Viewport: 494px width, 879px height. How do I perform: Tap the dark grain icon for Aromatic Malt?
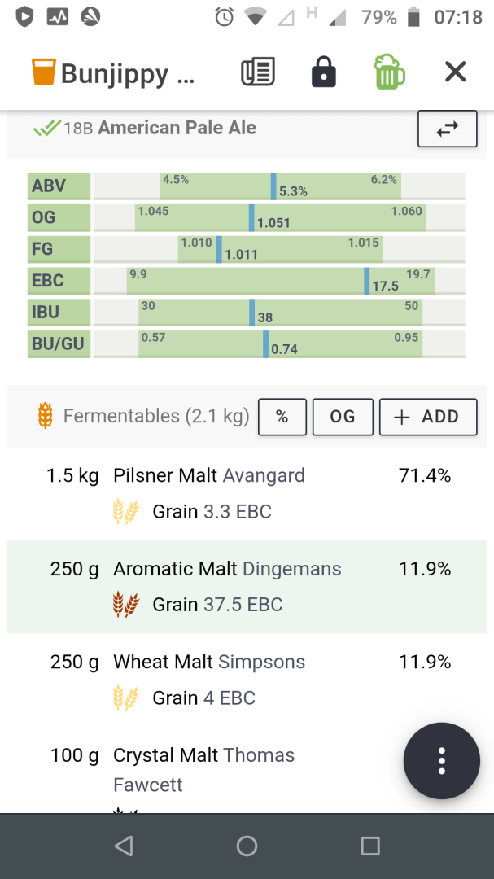tap(125, 605)
